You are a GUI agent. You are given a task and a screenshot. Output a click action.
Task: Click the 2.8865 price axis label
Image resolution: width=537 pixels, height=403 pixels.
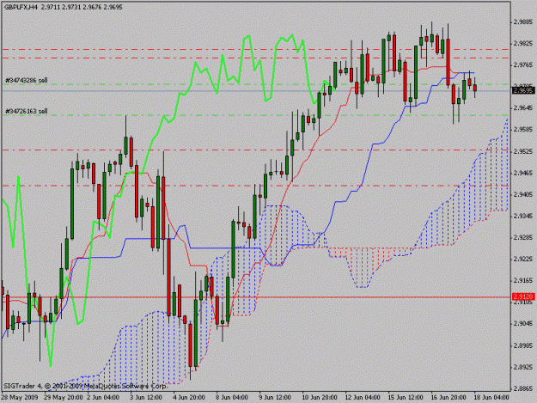523,388
